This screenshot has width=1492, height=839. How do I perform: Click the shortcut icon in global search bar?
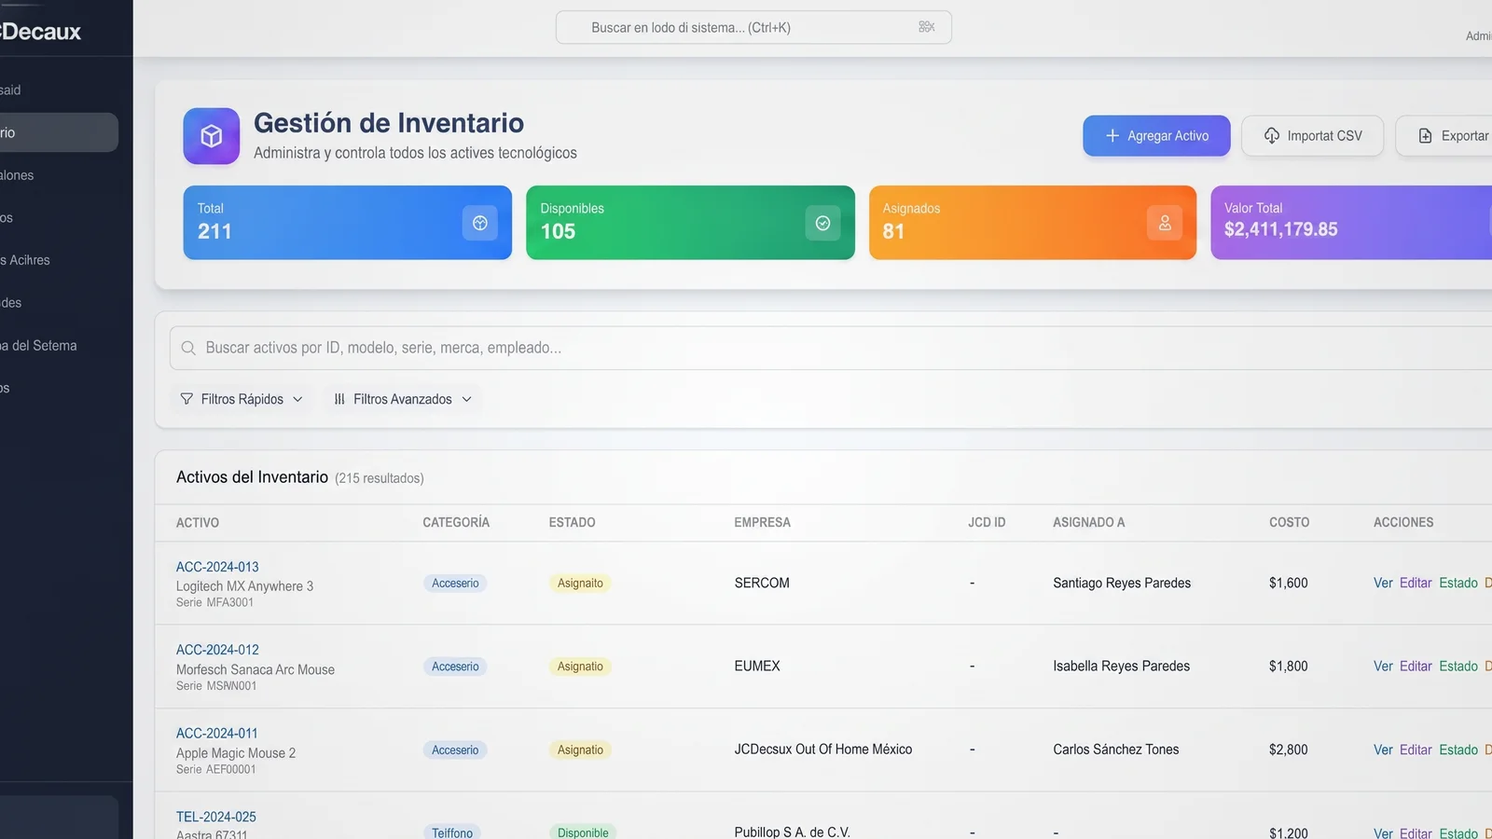pos(926,27)
